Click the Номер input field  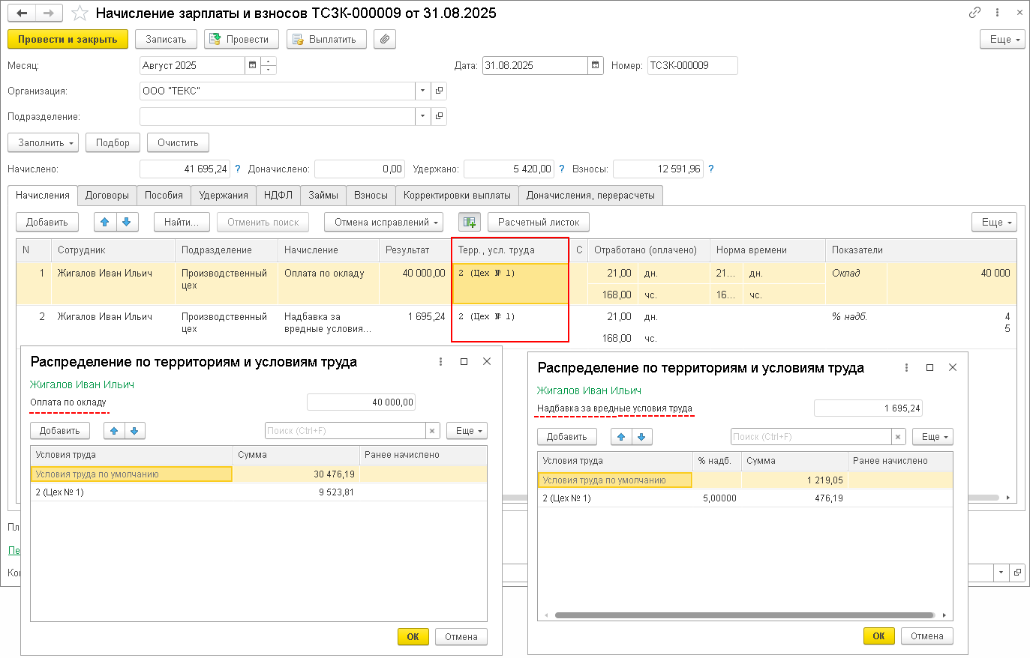(692, 66)
